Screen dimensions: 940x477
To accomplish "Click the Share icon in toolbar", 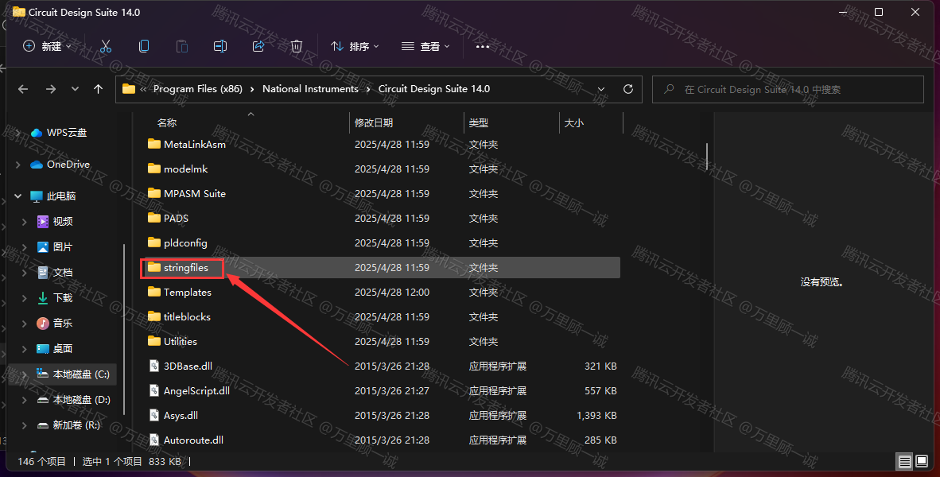I will click(258, 46).
